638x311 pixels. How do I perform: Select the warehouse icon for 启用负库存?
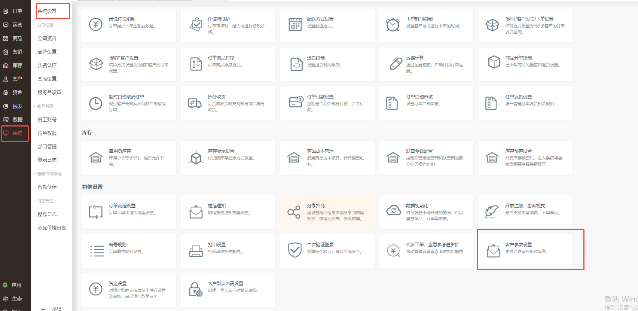click(96, 158)
